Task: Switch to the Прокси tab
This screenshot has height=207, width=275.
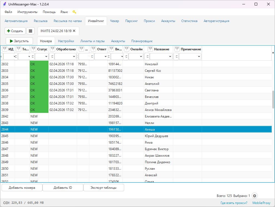Action: (x=149, y=21)
